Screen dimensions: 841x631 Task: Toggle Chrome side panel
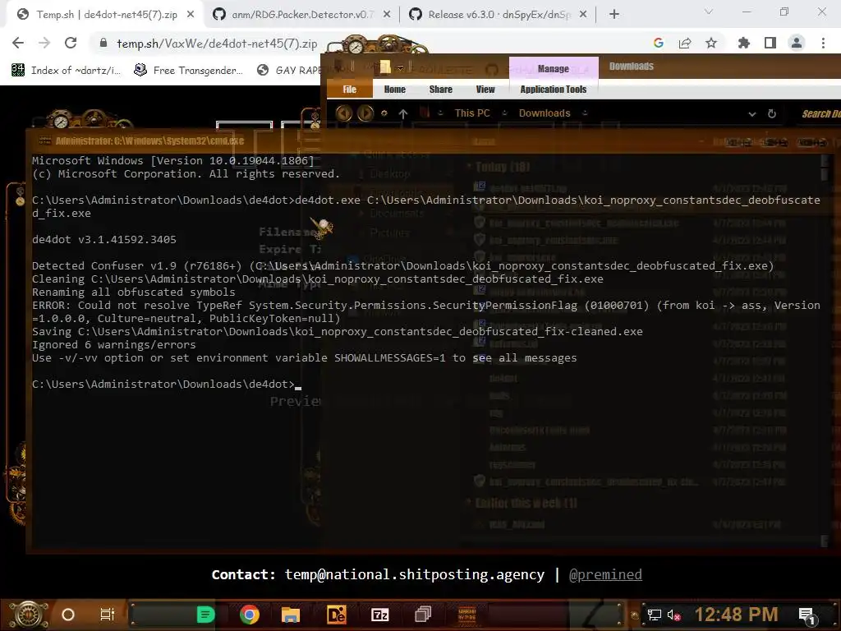[770, 43]
